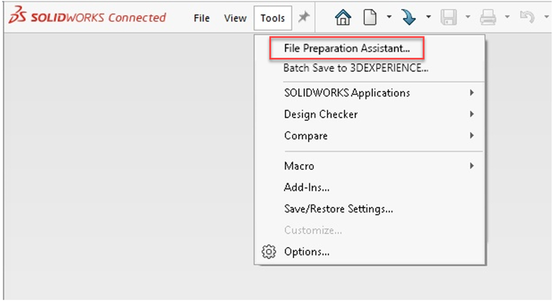Open the View menu

(x=235, y=19)
